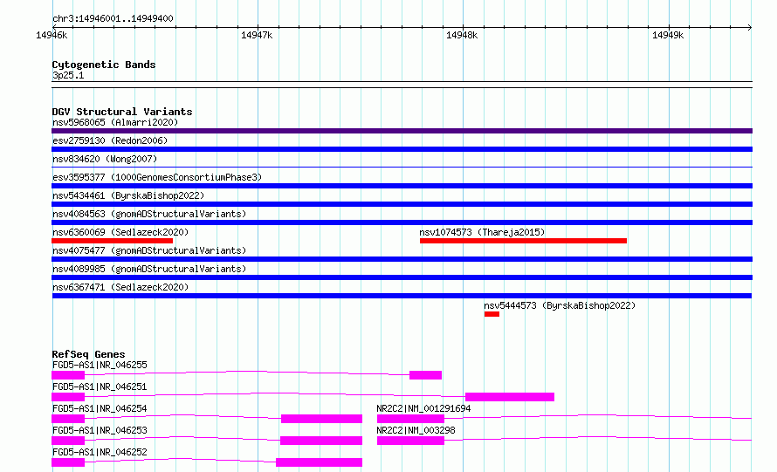The width and height of the screenshot is (777, 472).
Task: Open the FGD5-AS1|NR_046253 transcript label
Action: click(100, 430)
